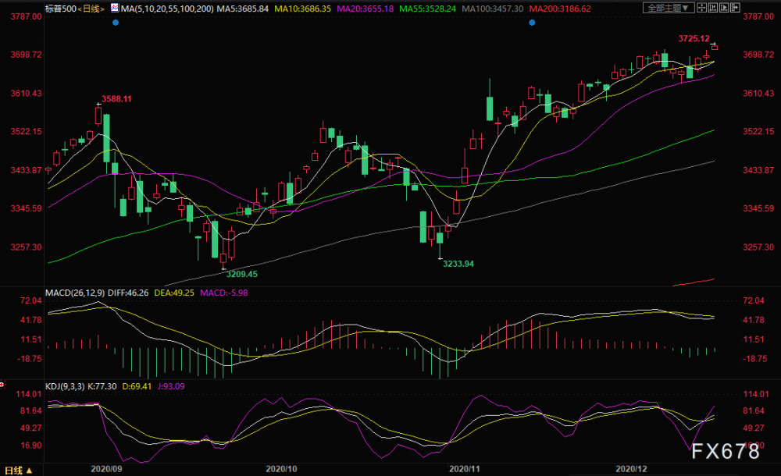
Task: Click the 3209.45 low price marker
Action: [x=241, y=274]
